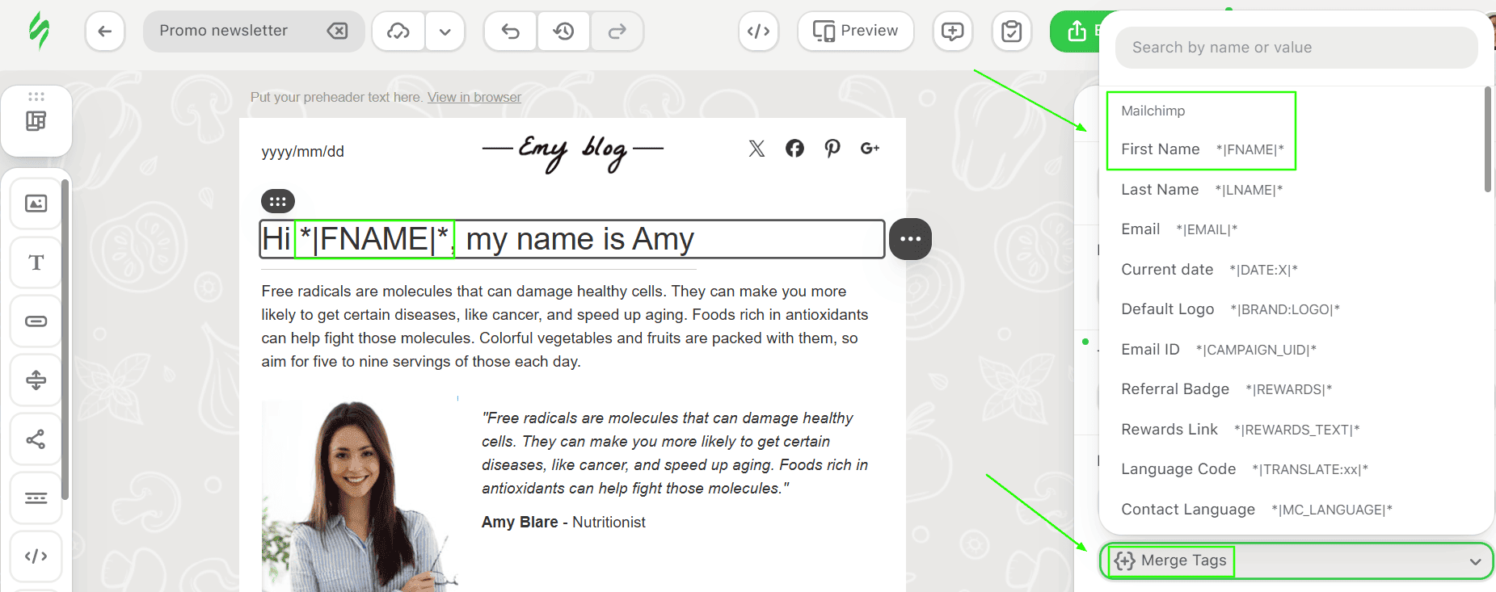
Task: Click into the merge tag search field
Action: pyautogui.click(x=1296, y=48)
